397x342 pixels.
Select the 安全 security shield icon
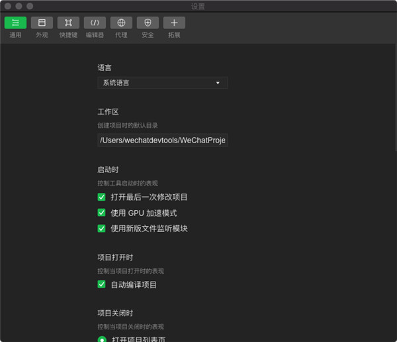(148, 23)
